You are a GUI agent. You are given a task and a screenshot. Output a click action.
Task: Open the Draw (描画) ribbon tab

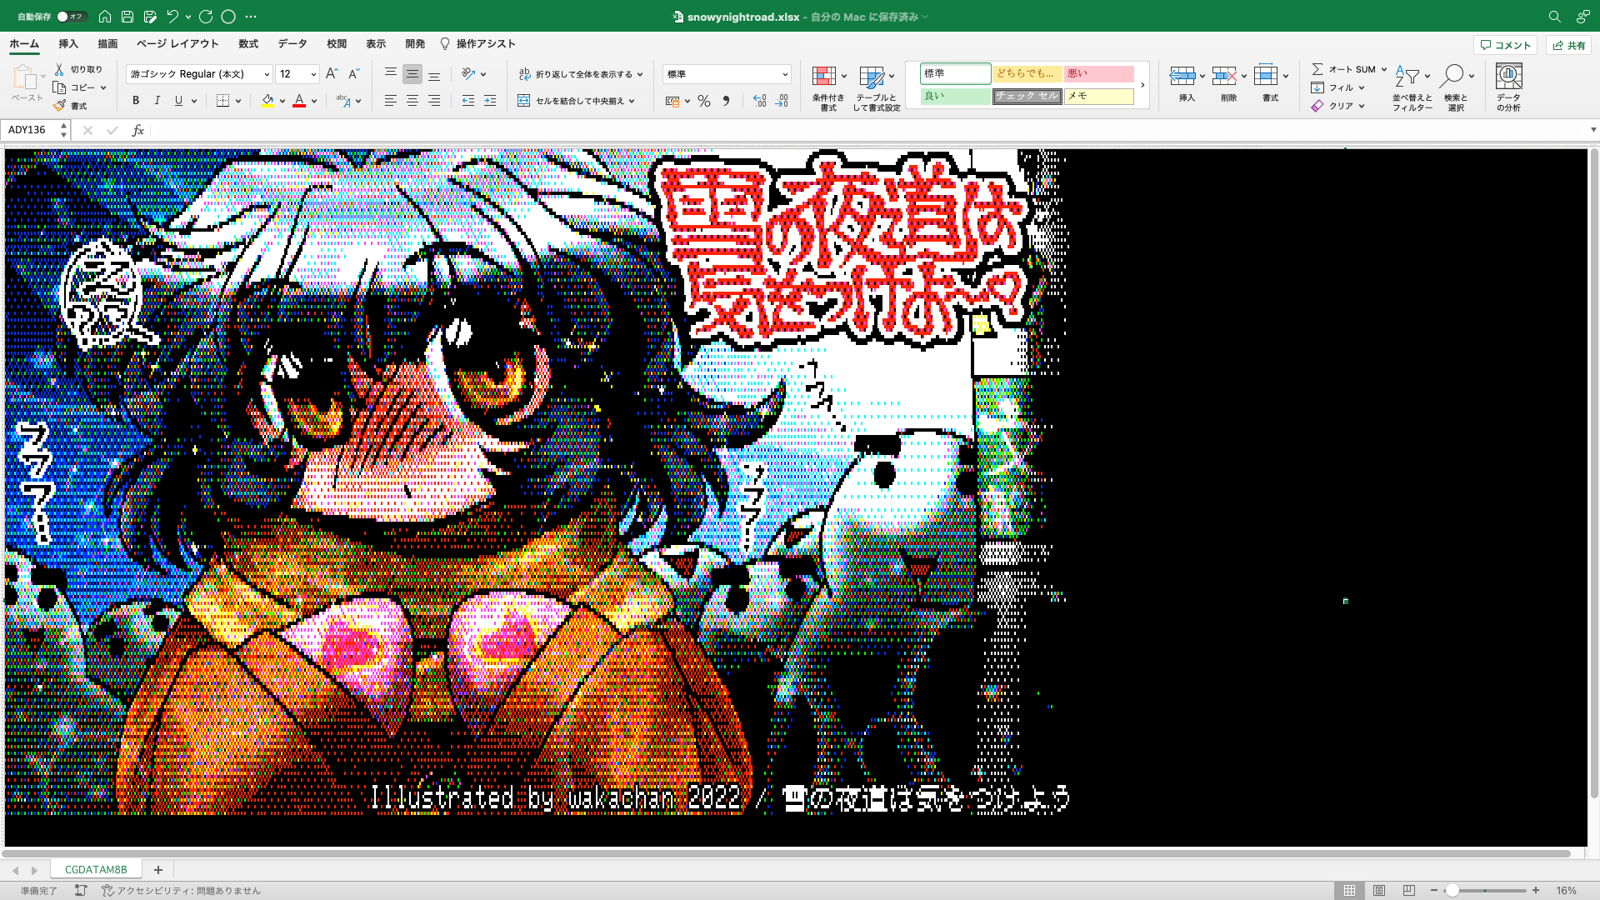click(107, 44)
